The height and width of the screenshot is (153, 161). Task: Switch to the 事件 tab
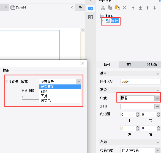click(x=130, y=65)
